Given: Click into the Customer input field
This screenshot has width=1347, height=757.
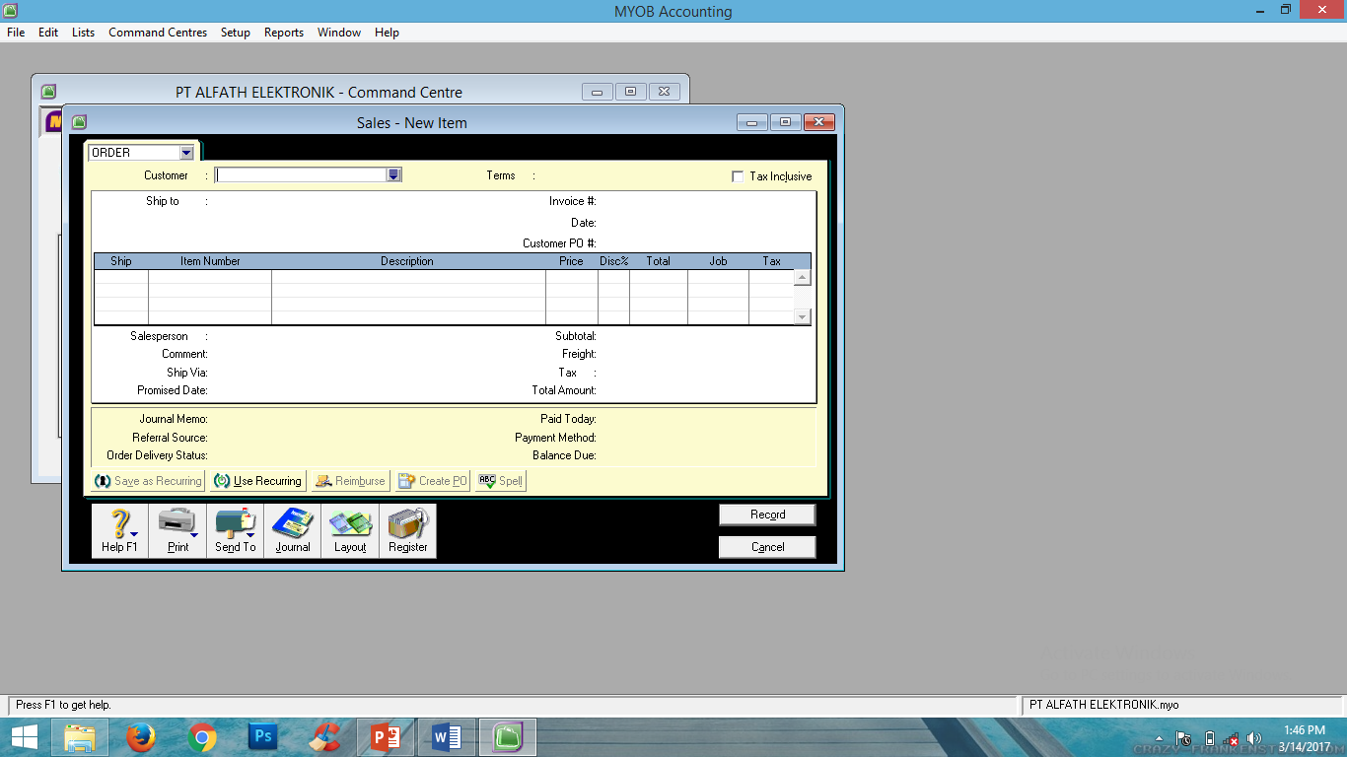Looking at the screenshot, I should point(301,174).
